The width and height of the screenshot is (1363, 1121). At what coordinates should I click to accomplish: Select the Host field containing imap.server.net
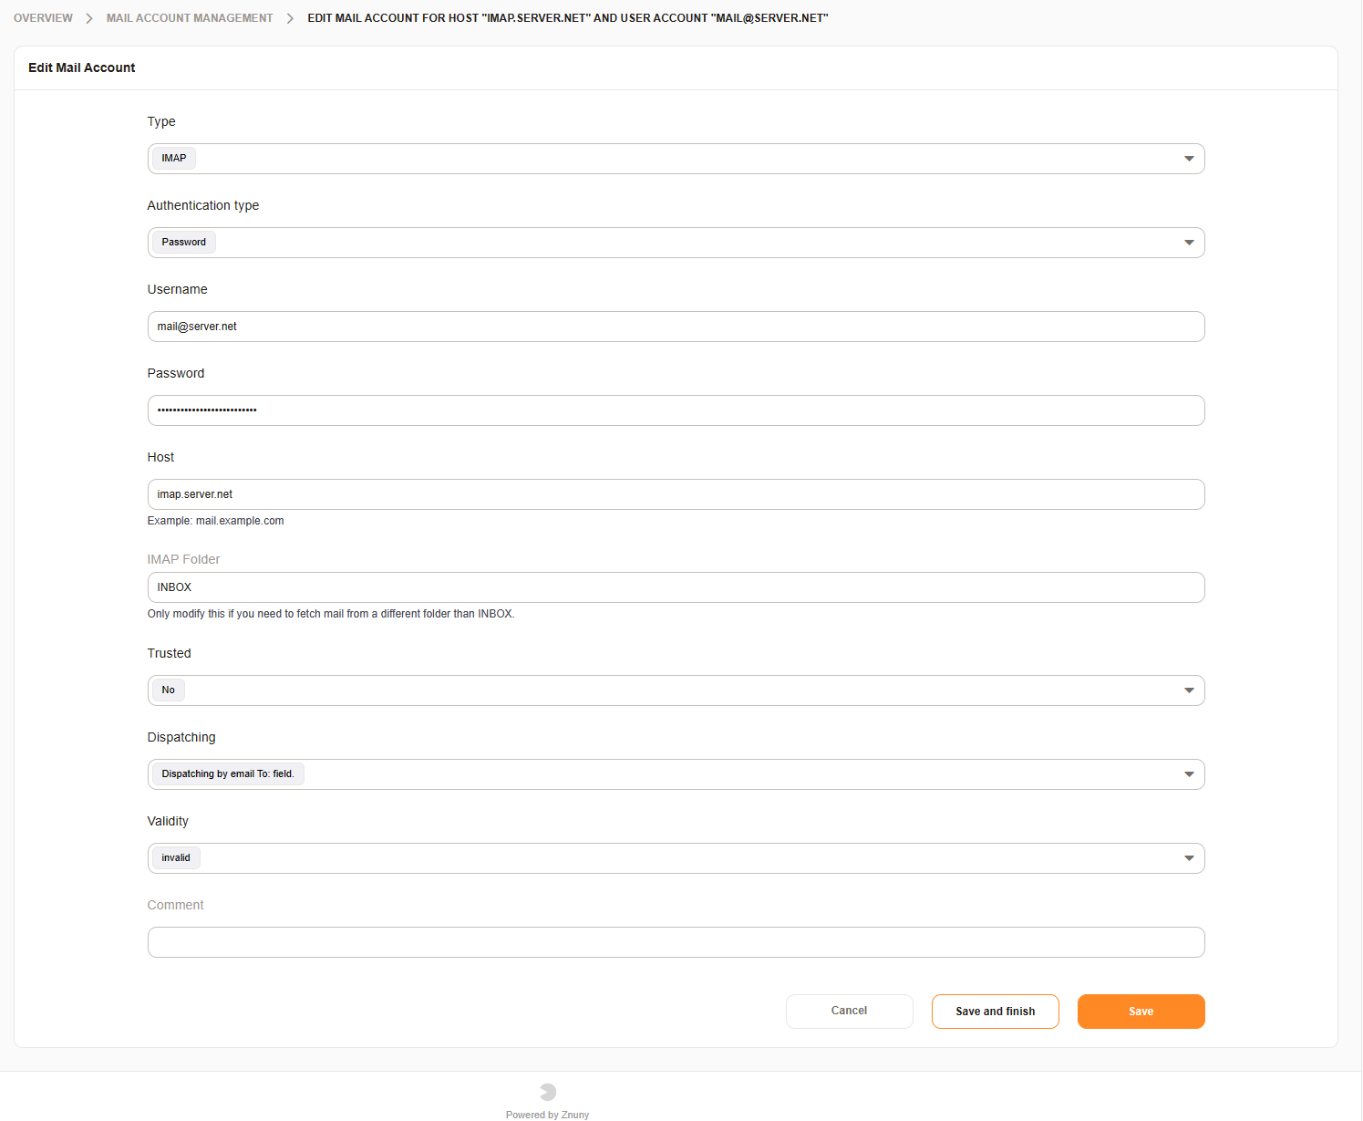click(x=675, y=493)
